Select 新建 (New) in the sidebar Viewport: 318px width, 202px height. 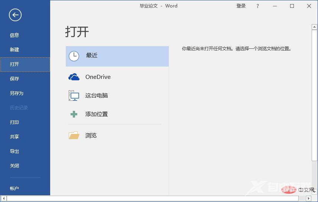[x=14, y=50]
